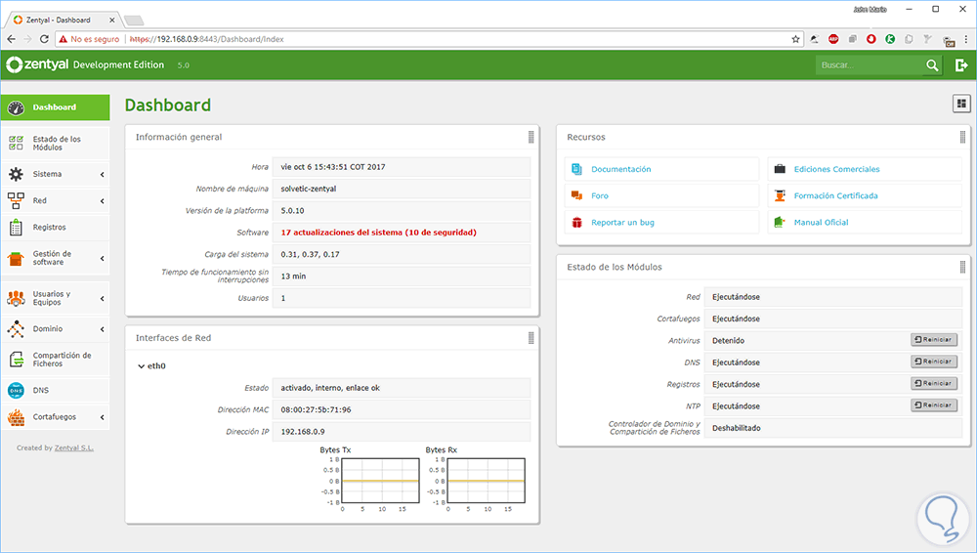
Task: Click the Dashboard gauge icon in the sidebar
Action: point(17,107)
